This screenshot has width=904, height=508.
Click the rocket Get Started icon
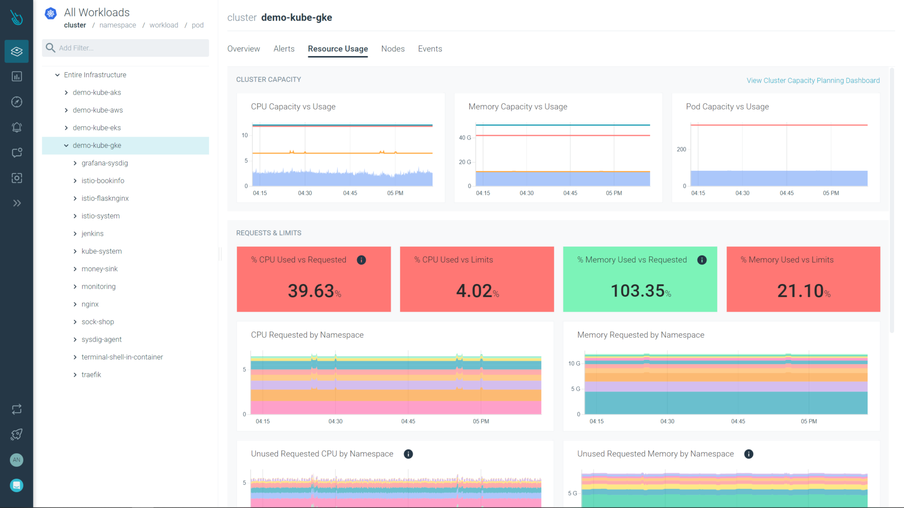coord(16,434)
